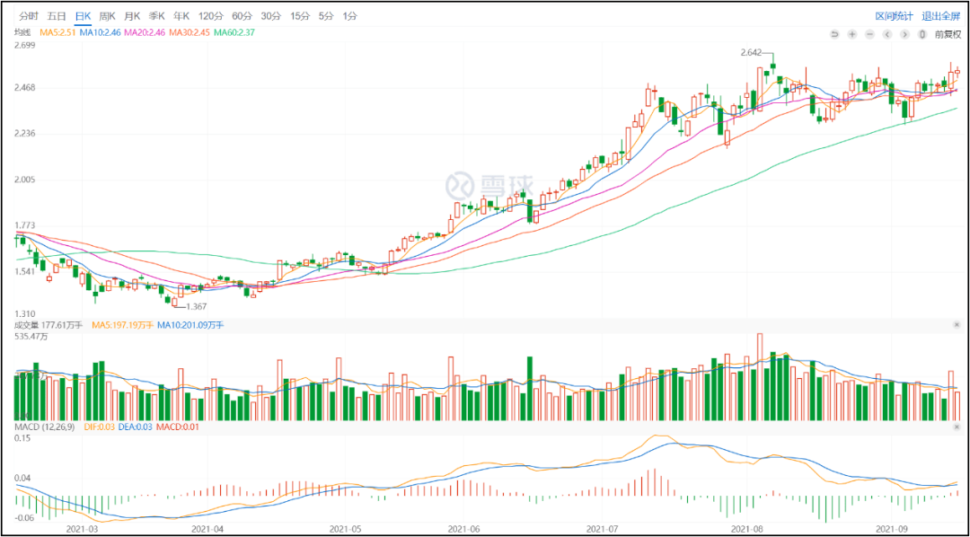Select the 日K daily candlestick tab
The image size is (970, 537).
83,17
